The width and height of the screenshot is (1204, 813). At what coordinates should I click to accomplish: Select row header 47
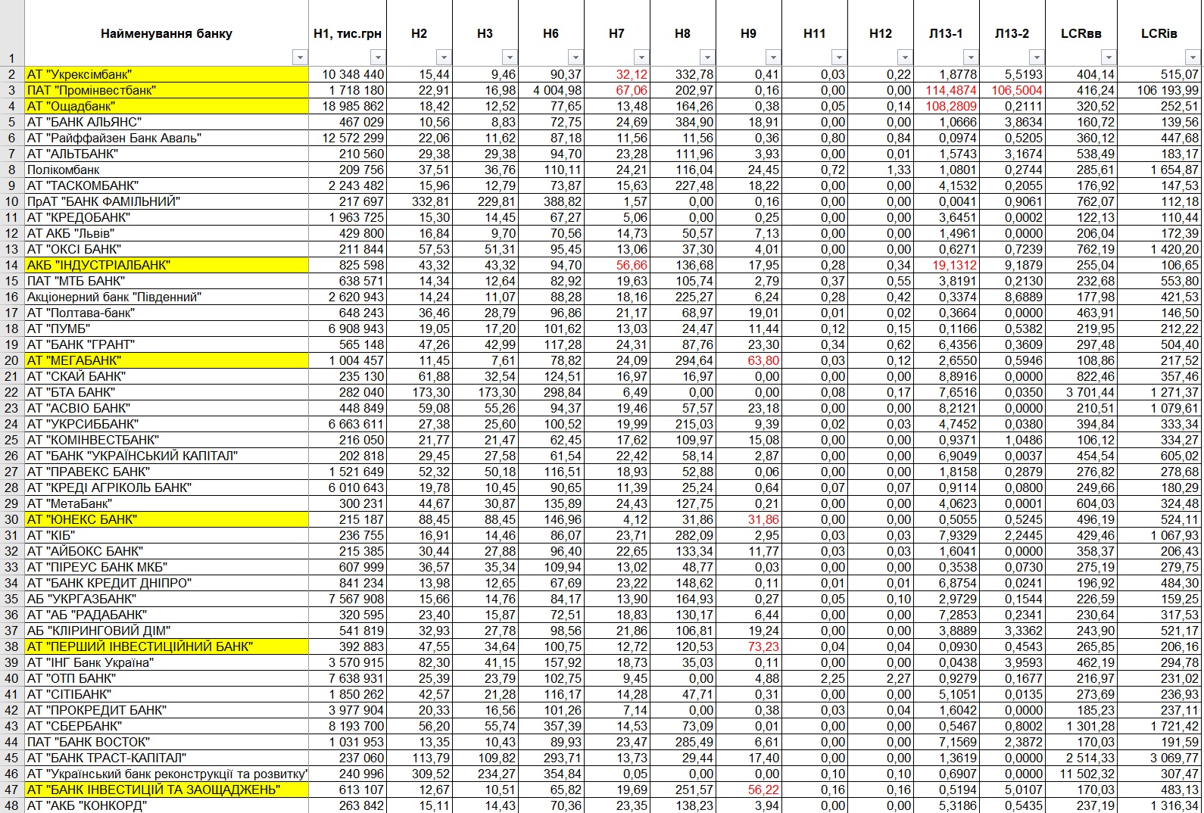[x=12, y=790]
